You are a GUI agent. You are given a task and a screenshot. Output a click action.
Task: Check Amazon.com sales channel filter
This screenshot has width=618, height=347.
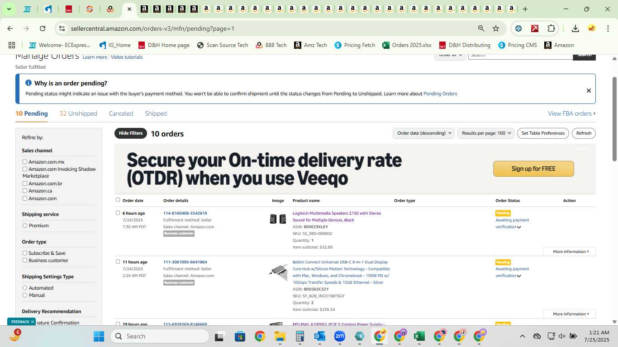pyautogui.click(x=25, y=198)
